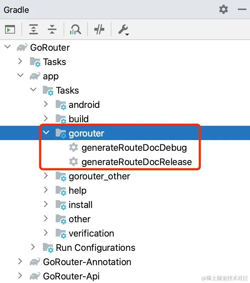This screenshot has height=283, width=250.
Task: Click the build folder icon
Action: pos(61,119)
